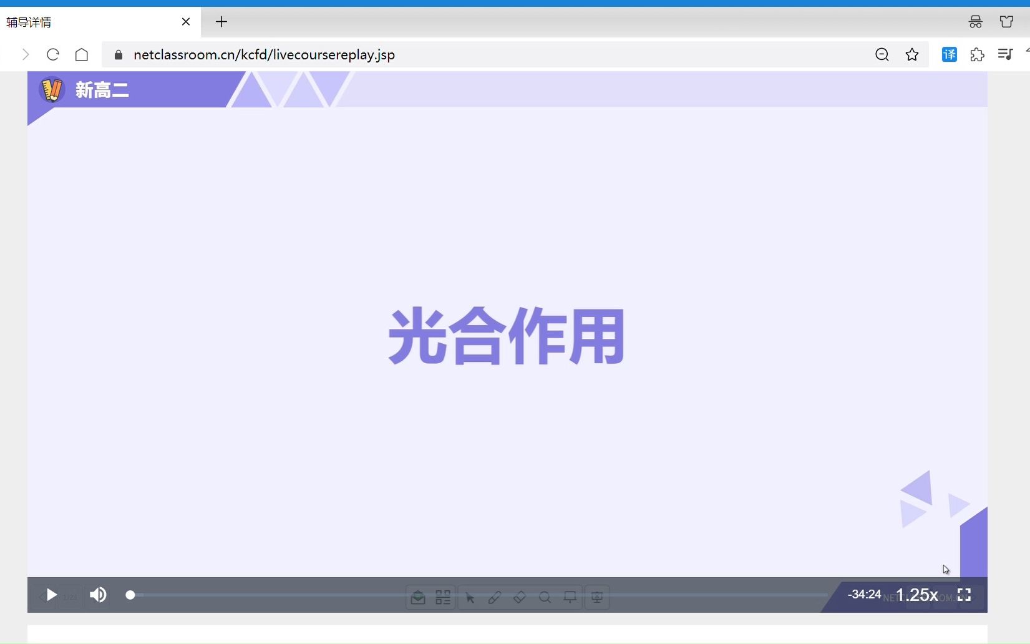
Task: Open the media playlist control icon
Action: pos(1005,55)
